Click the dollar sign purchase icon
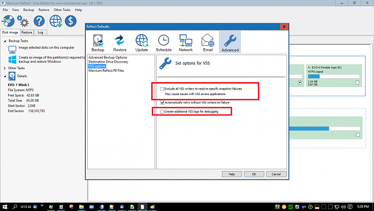The height and width of the screenshot is (211, 374). pyautogui.click(x=71, y=21)
